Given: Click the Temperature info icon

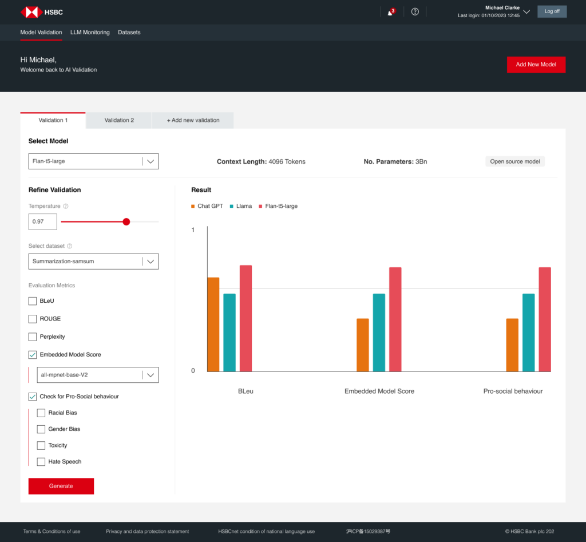Looking at the screenshot, I should click(66, 206).
